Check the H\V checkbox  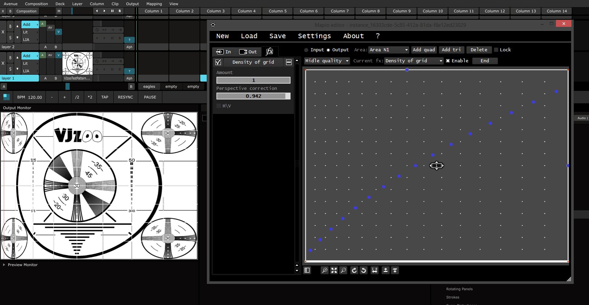tap(219, 106)
